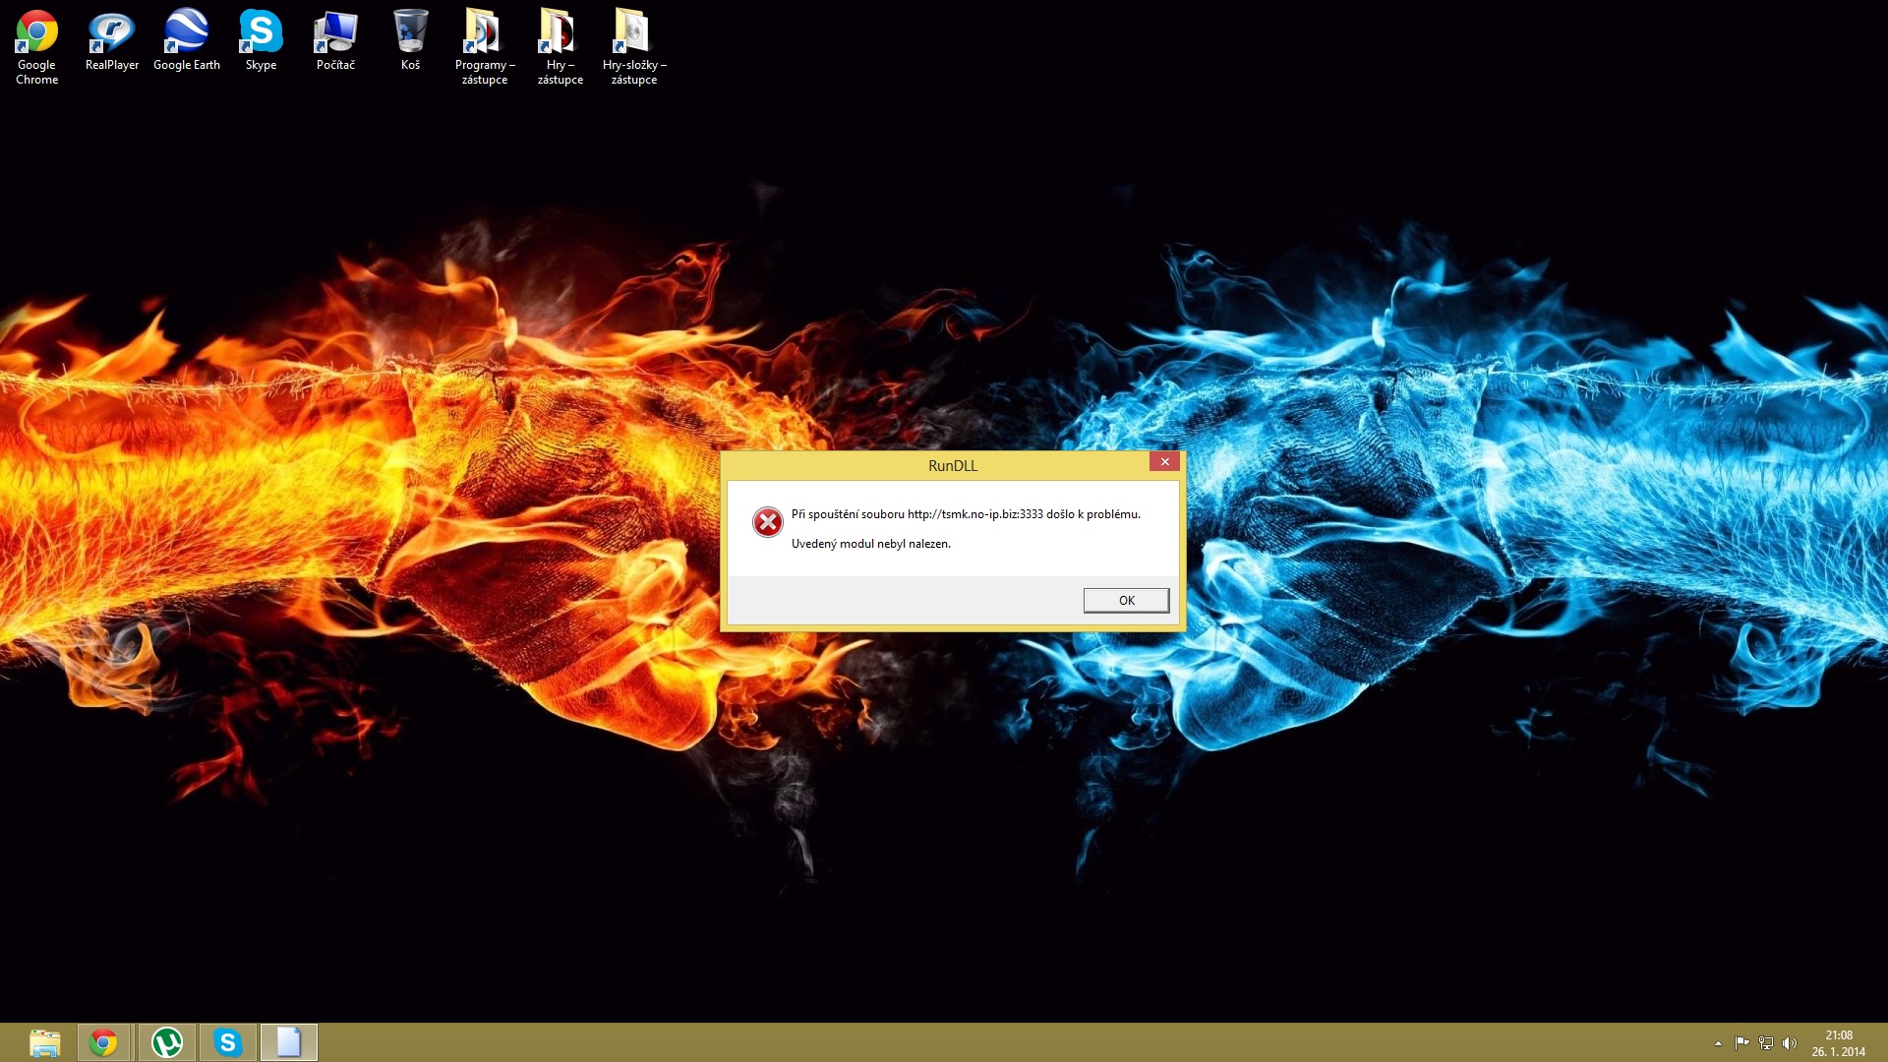1888x1062 pixels.
Task: Expand hidden system tray icons
Action: click(1718, 1043)
